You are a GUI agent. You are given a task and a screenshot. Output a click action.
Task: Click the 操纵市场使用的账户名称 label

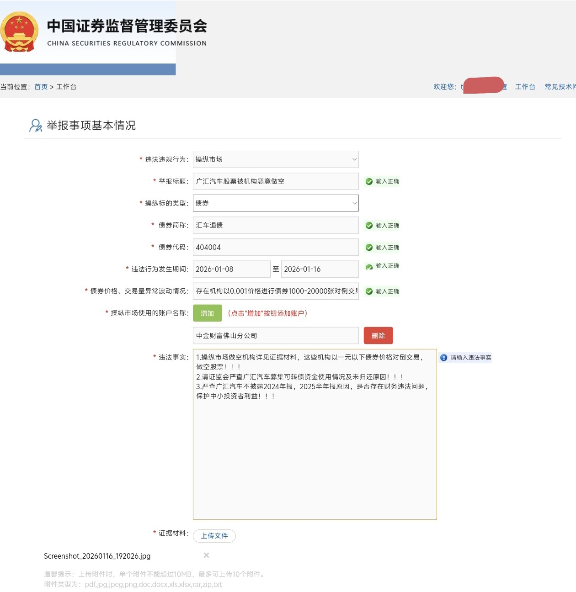(x=149, y=313)
